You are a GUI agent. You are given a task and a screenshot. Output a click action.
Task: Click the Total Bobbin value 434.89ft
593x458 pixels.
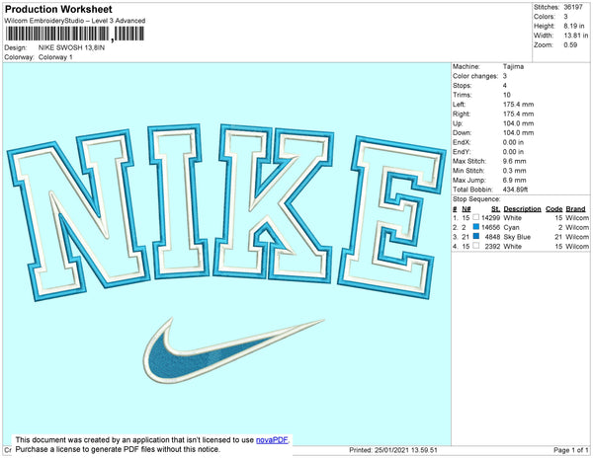click(x=515, y=190)
